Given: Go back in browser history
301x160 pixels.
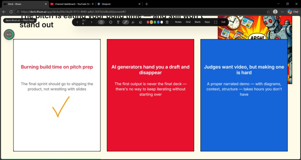Looking at the screenshot, I should tap(4, 12).
